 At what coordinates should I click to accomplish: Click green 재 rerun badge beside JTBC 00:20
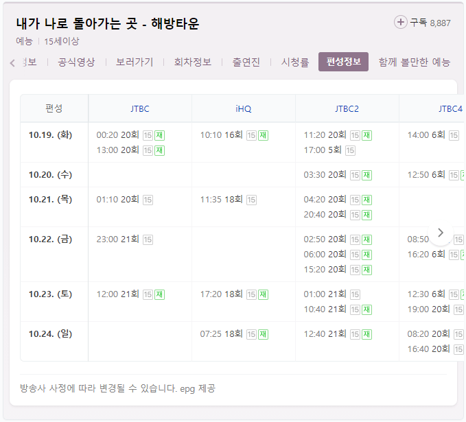coord(159,135)
